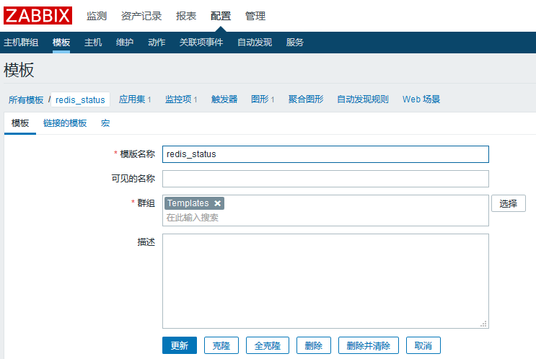Click the ZABBIX logo
Viewport: 536px width, 359px height.
point(38,15)
